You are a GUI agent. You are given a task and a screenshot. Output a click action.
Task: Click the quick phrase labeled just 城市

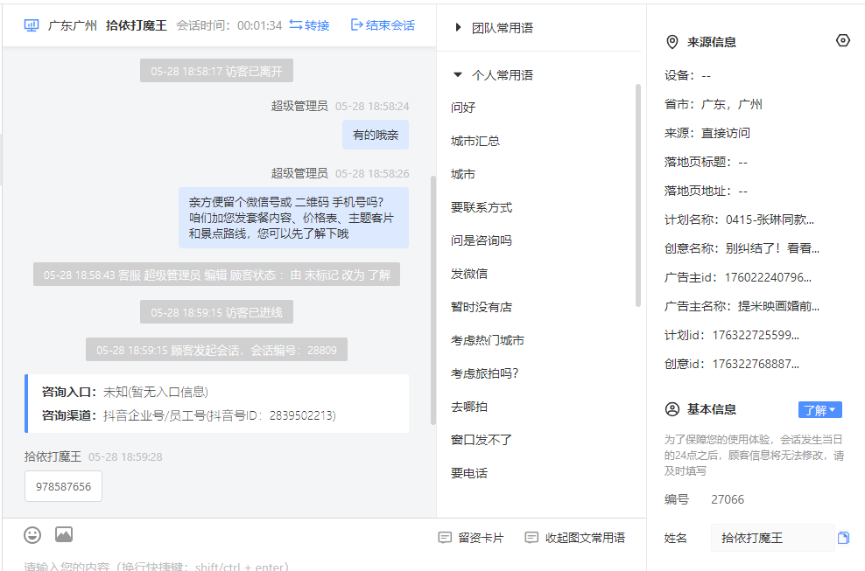(463, 174)
